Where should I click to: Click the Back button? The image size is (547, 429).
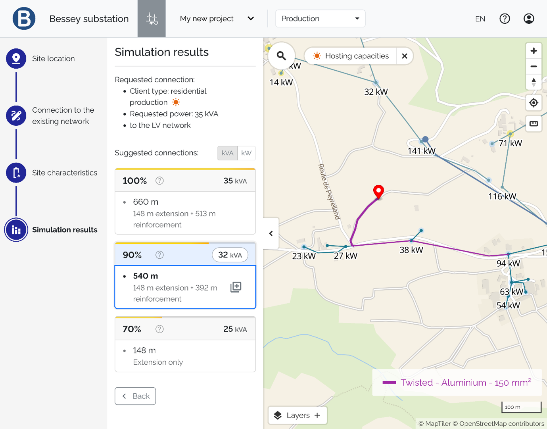click(x=135, y=396)
